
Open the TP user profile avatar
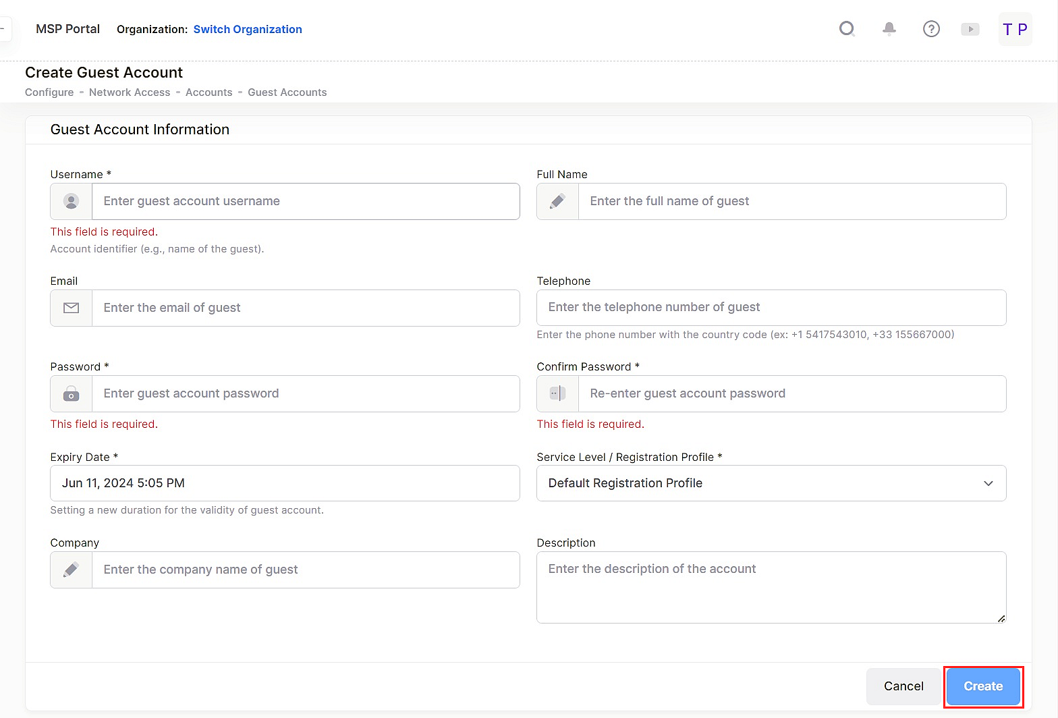click(1015, 29)
